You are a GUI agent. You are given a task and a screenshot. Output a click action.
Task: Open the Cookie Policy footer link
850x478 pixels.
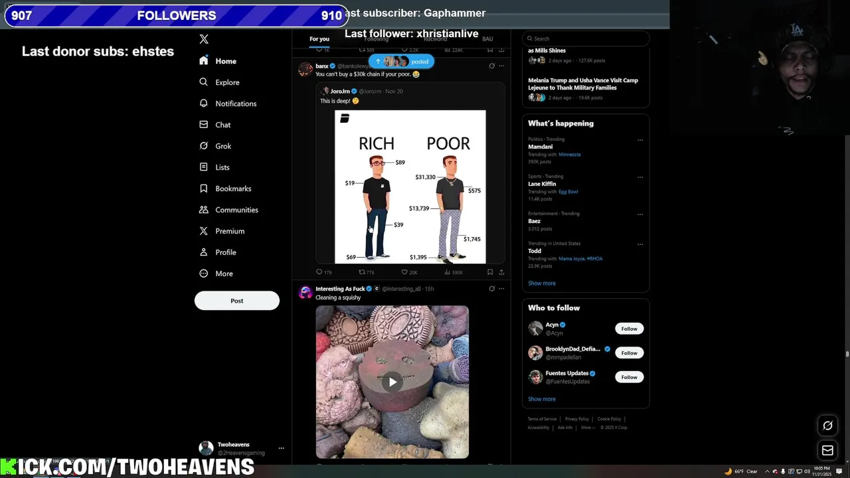609,419
